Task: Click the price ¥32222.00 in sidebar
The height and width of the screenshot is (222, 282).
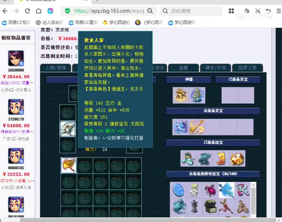Action: 16,174
